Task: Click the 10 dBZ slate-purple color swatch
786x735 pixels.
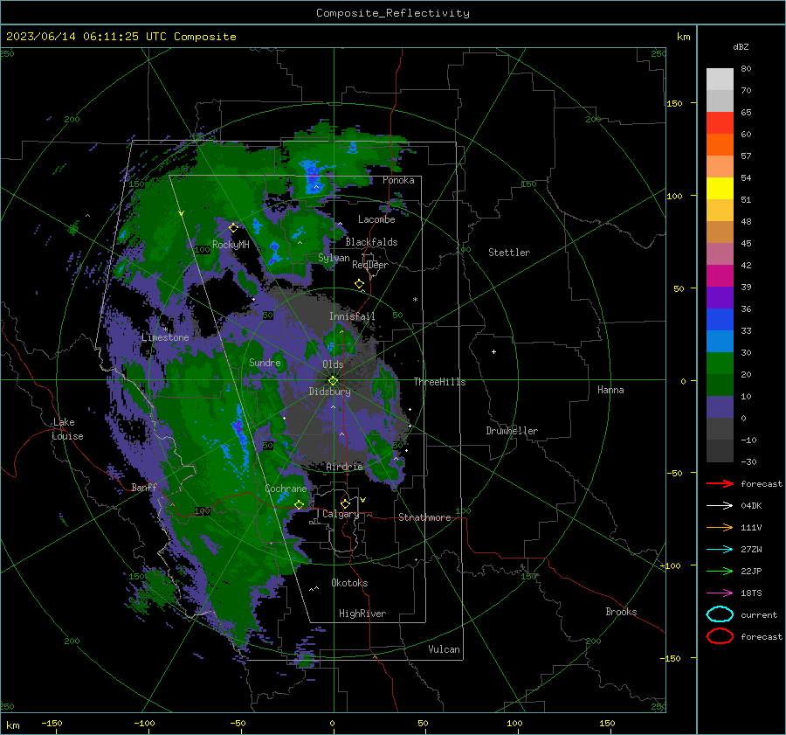Action: [720, 407]
